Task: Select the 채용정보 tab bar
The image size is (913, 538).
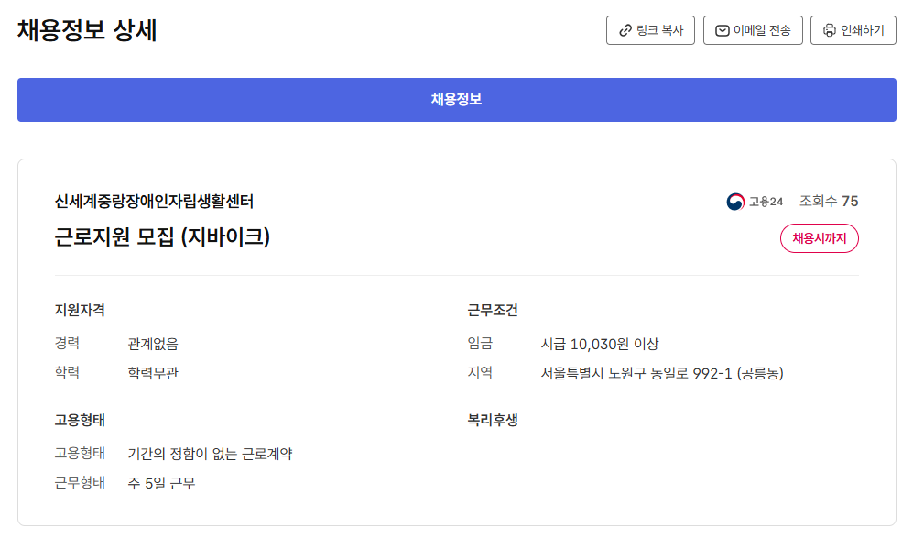Action: pos(456,100)
